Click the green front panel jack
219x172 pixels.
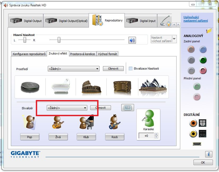(197, 87)
